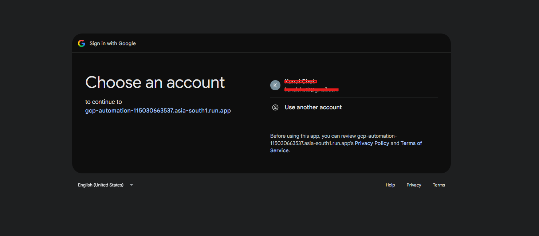Viewport: 539px width, 236px height.
Task: Select the redacted account name row
Action: pos(354,85)
